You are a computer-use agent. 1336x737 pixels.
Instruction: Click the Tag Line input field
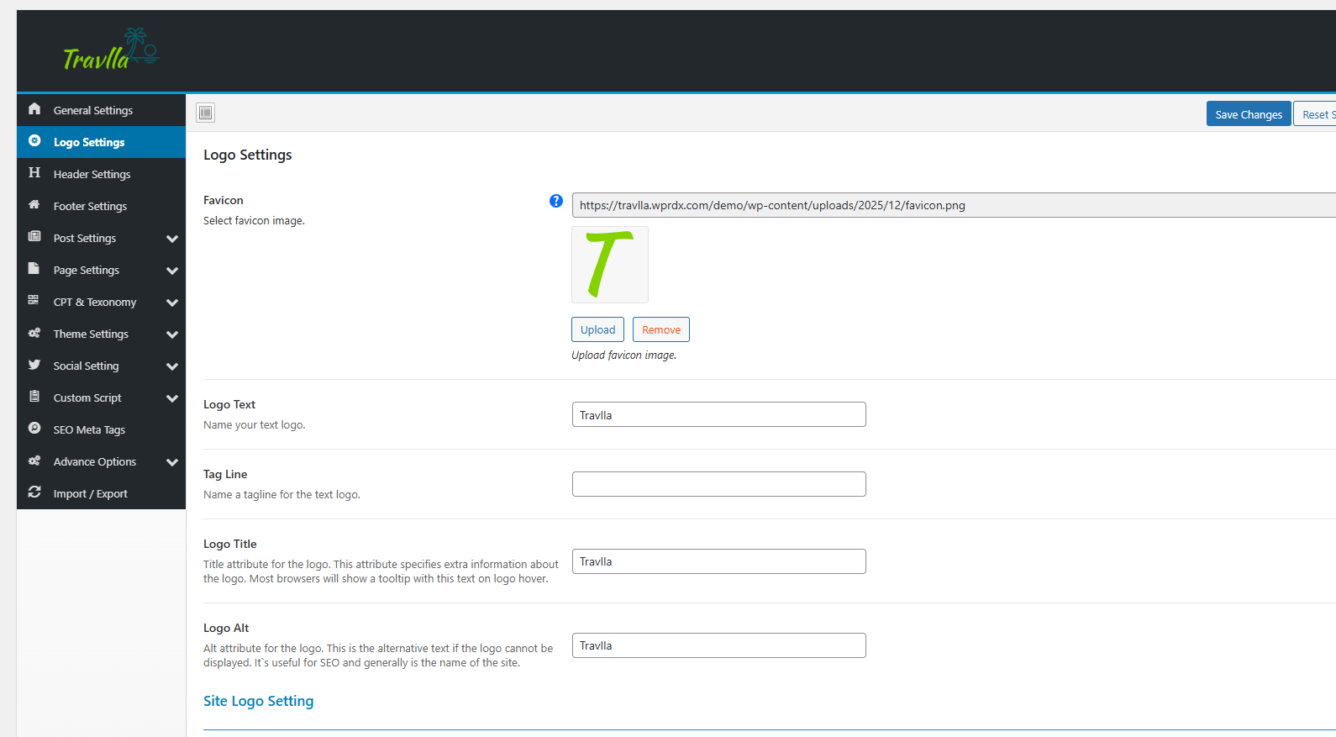coord(718,484)
